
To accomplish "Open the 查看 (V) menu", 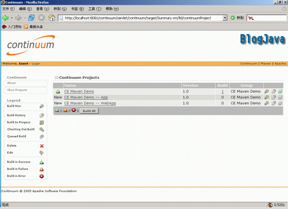I will (42, 9).
